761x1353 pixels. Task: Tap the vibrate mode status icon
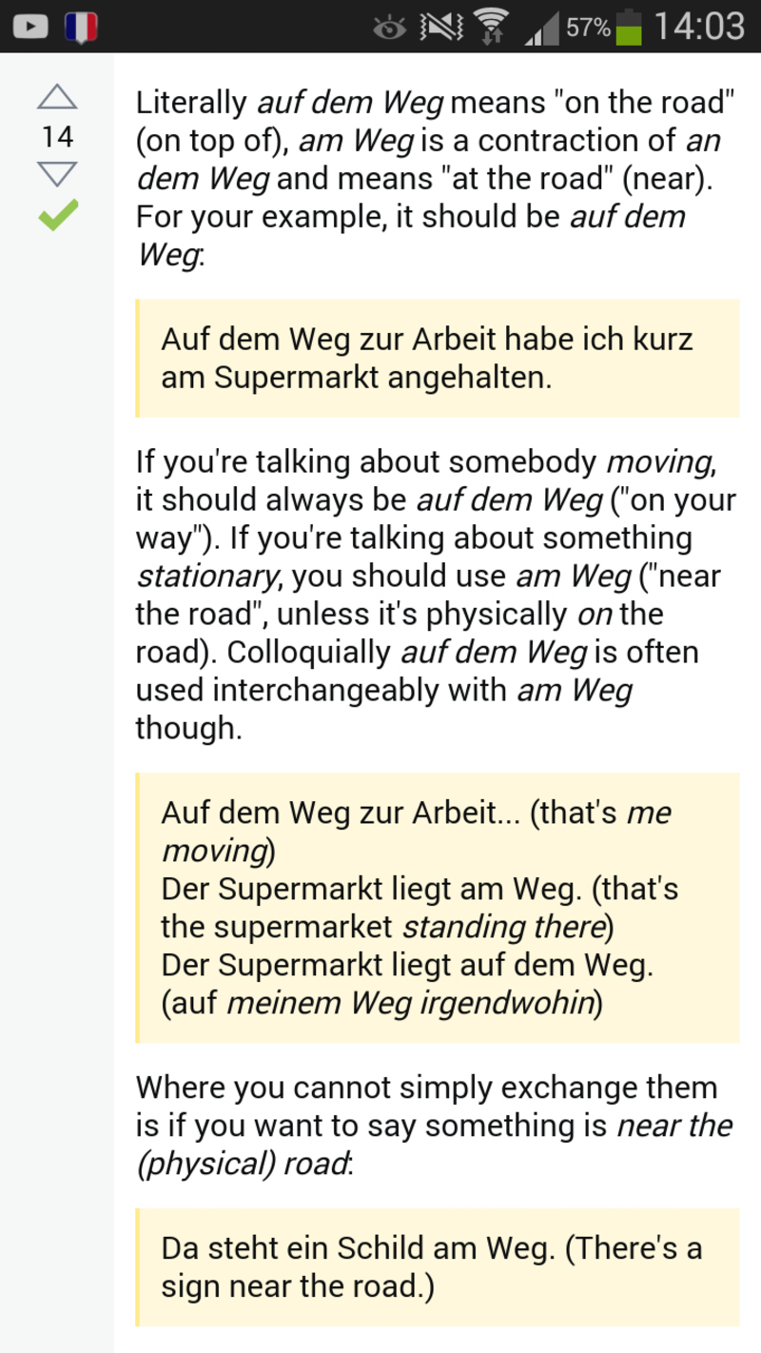[x=441, y=27]
